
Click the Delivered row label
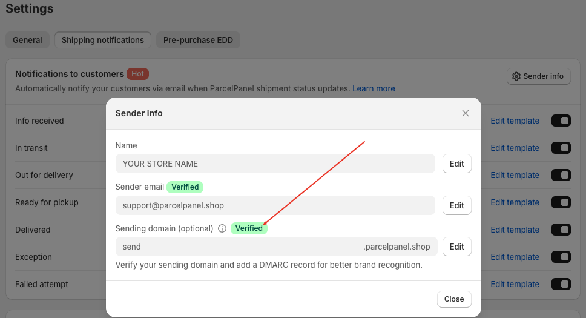pos(33,230)
